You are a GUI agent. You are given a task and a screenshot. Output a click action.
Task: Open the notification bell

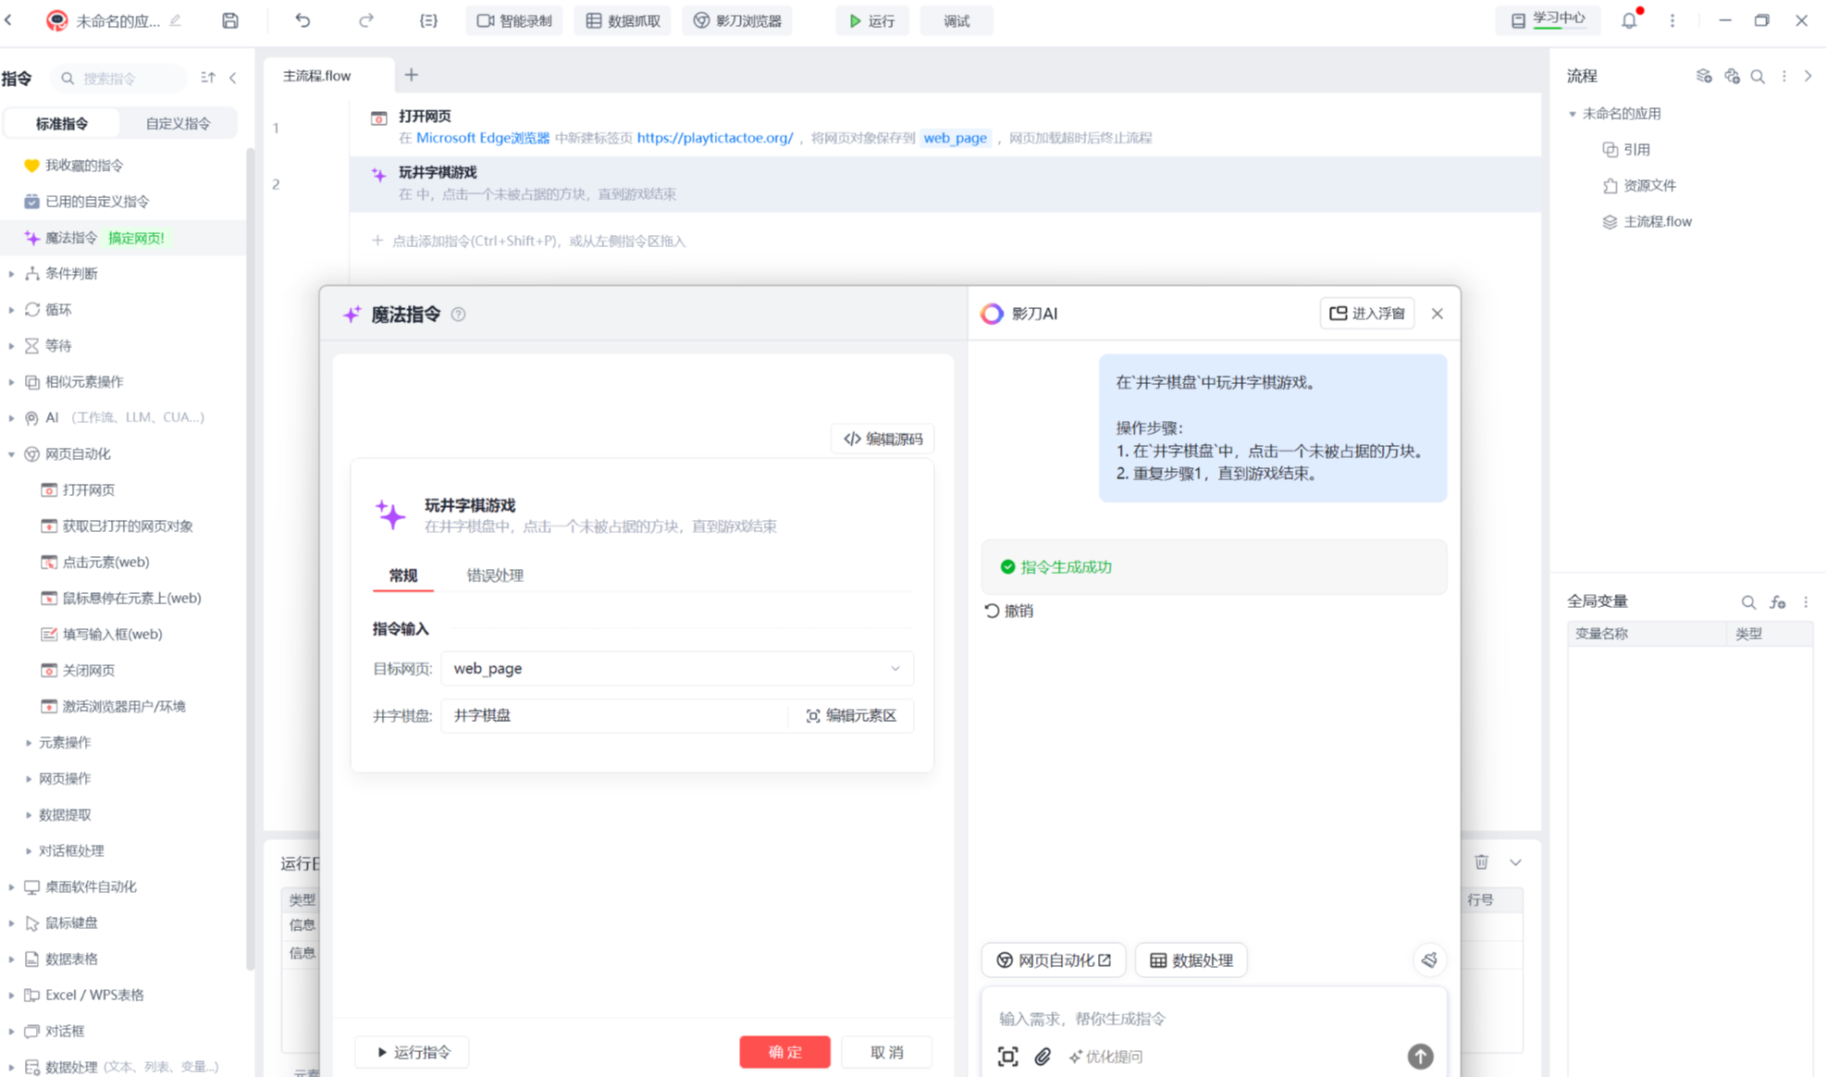click(x=1629, y=20)
